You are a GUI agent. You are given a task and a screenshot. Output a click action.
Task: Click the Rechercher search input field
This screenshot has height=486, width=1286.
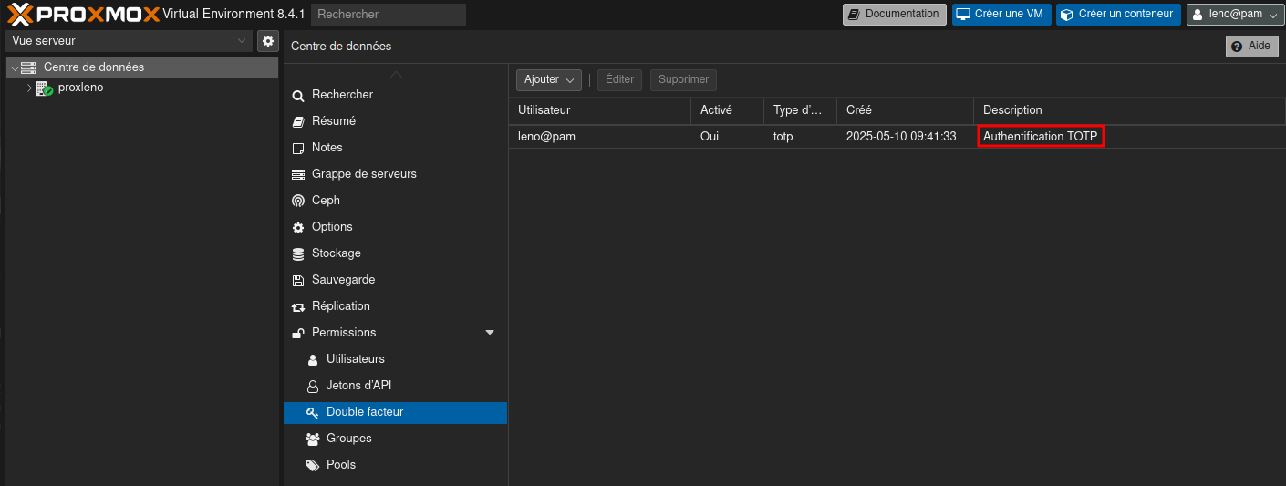pyautogui.click(x=388, y=14)
